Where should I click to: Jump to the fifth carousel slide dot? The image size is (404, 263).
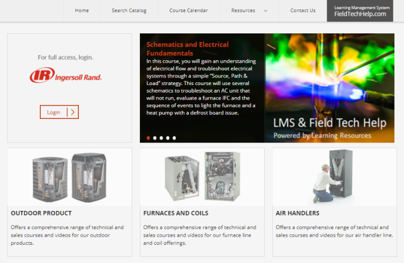pyautogui.click(x=174, y=138)
